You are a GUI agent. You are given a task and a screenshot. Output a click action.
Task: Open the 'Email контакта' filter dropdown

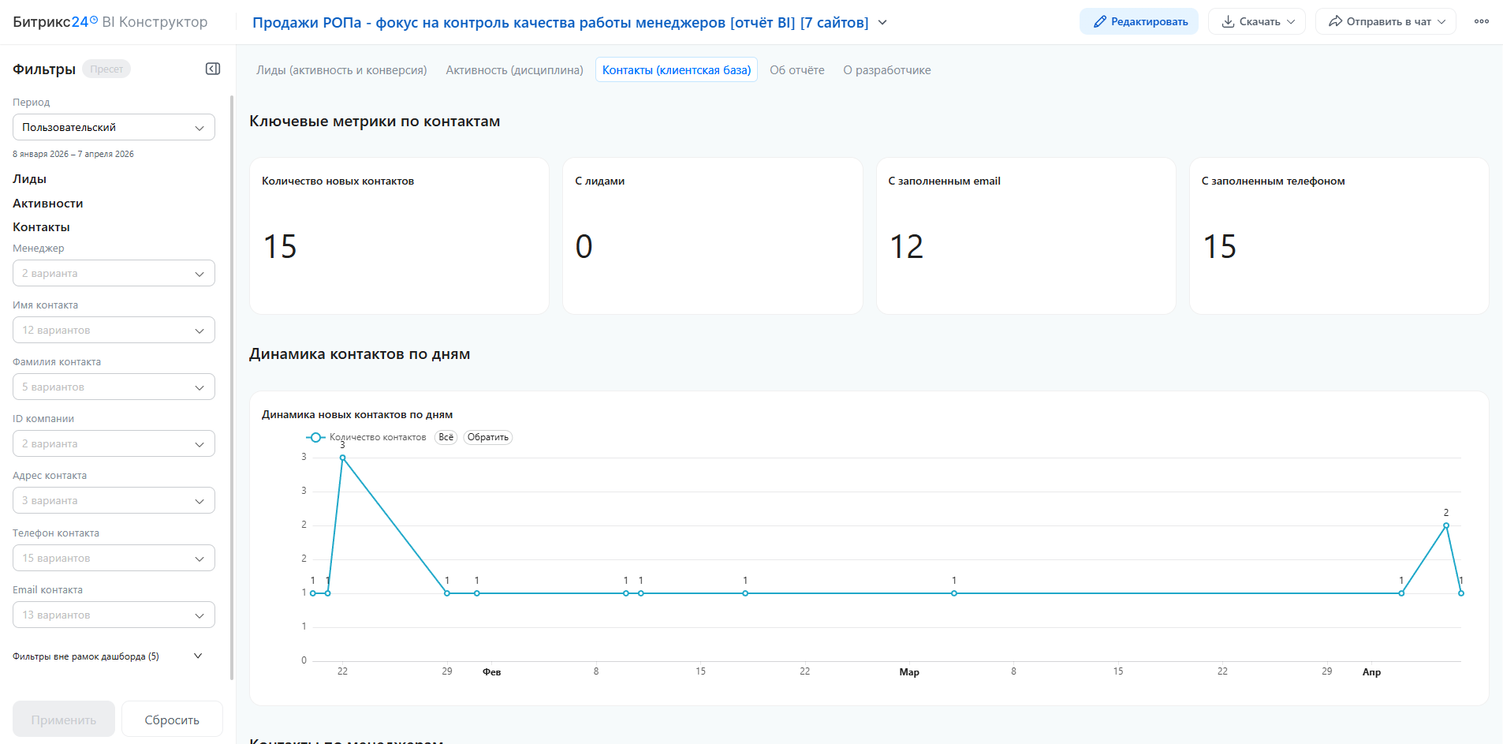click(114, 615)
